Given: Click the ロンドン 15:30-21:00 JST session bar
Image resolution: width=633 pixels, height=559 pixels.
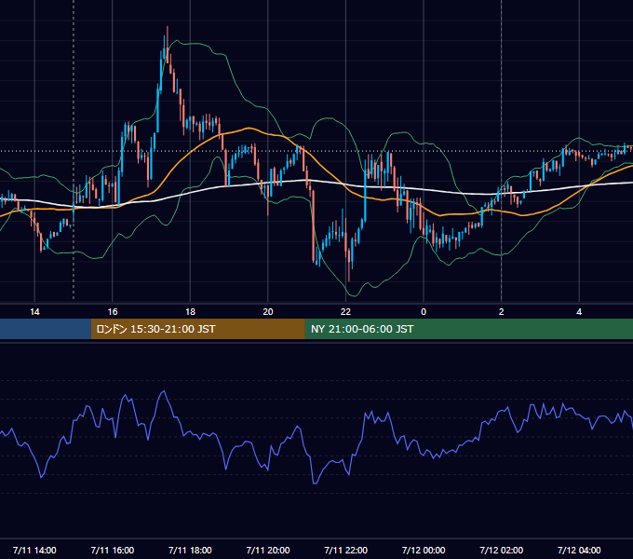Looking at the screenshot, I should (x=197, y=329).
